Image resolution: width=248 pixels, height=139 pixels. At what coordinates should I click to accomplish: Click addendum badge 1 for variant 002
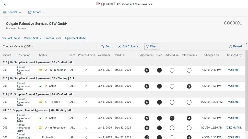tap(172, 118)
